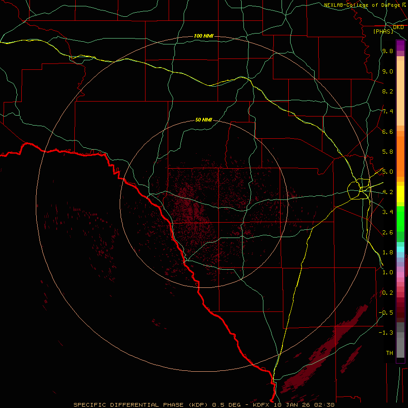
Task: Click the 0.5 DEG elevation text in caption
Action: [x=228, y=405]
